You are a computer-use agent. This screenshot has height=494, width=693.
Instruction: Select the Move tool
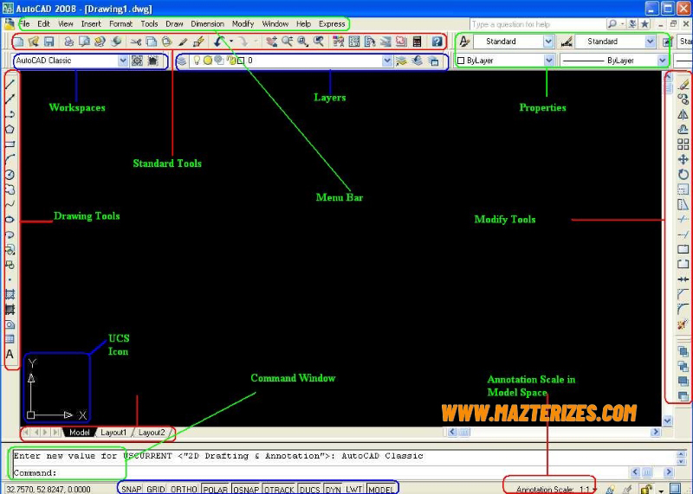coord(683,159)
